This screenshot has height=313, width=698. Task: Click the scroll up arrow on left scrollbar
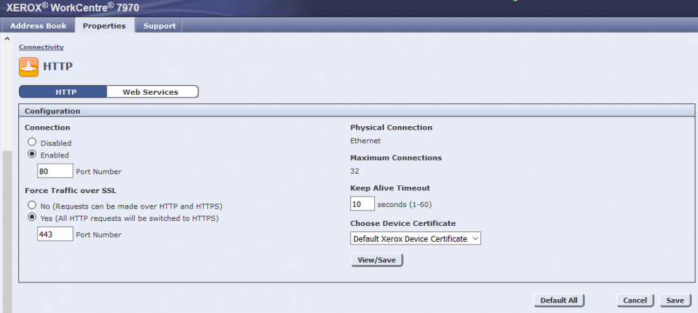[x=7, y=38]
